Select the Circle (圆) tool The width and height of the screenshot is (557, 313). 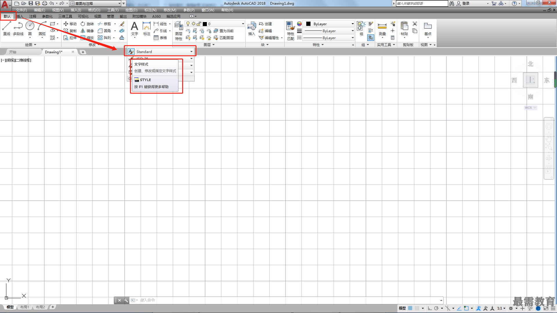(x=30, y=28)
